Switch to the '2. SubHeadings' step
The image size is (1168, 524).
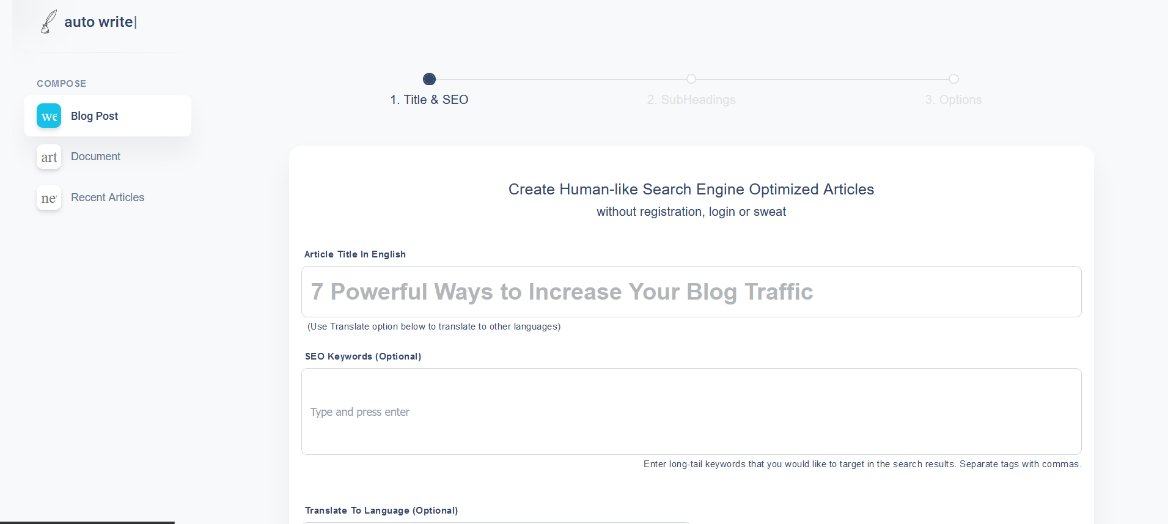(x=691, y=100)
